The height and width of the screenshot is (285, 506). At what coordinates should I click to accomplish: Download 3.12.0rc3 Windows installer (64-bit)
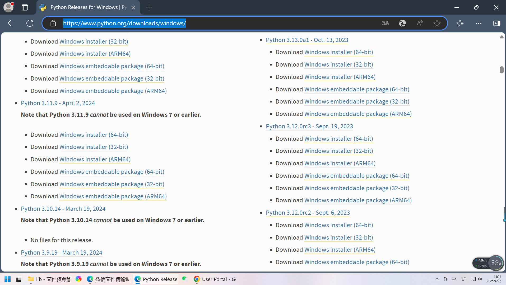click(339, 139)
